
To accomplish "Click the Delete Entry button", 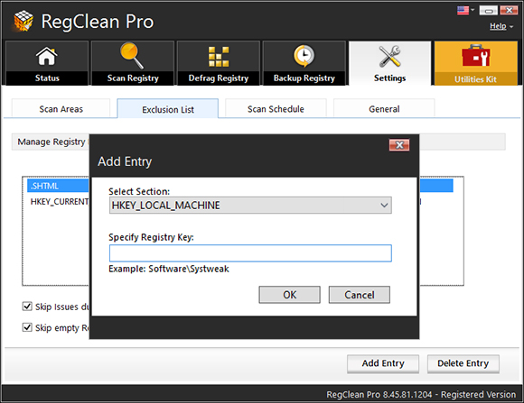I will [x=463, y=363].
